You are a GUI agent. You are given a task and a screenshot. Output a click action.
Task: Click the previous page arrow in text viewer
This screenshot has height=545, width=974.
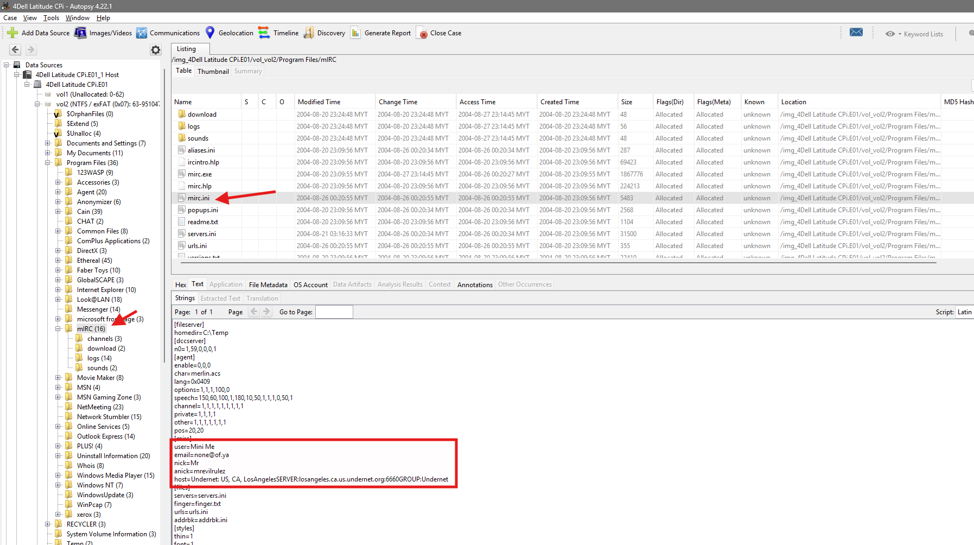254,312
